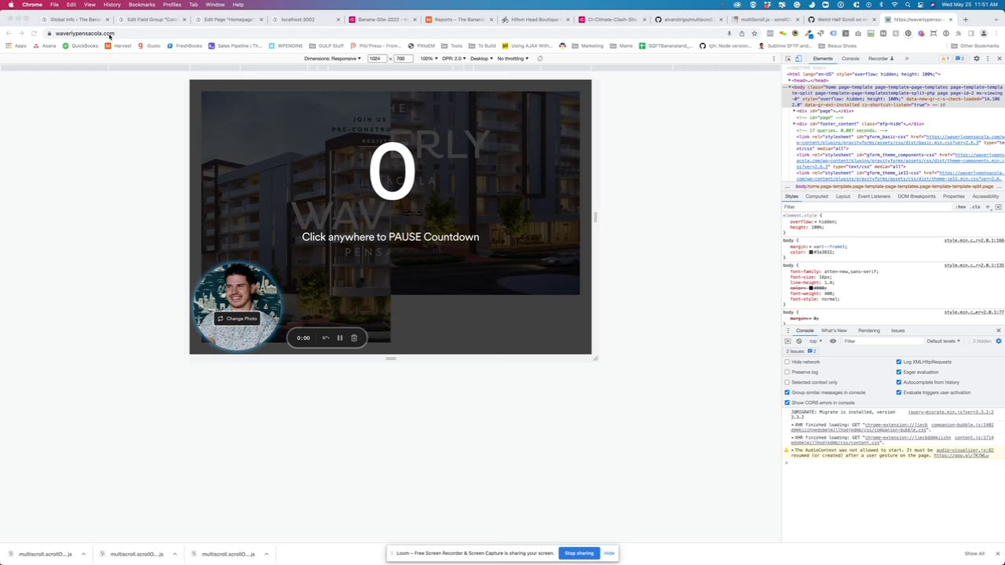The height and width of the screenshot is (565, 1005).
Task: Pause the Loom recording
Action: coord(340,338)
